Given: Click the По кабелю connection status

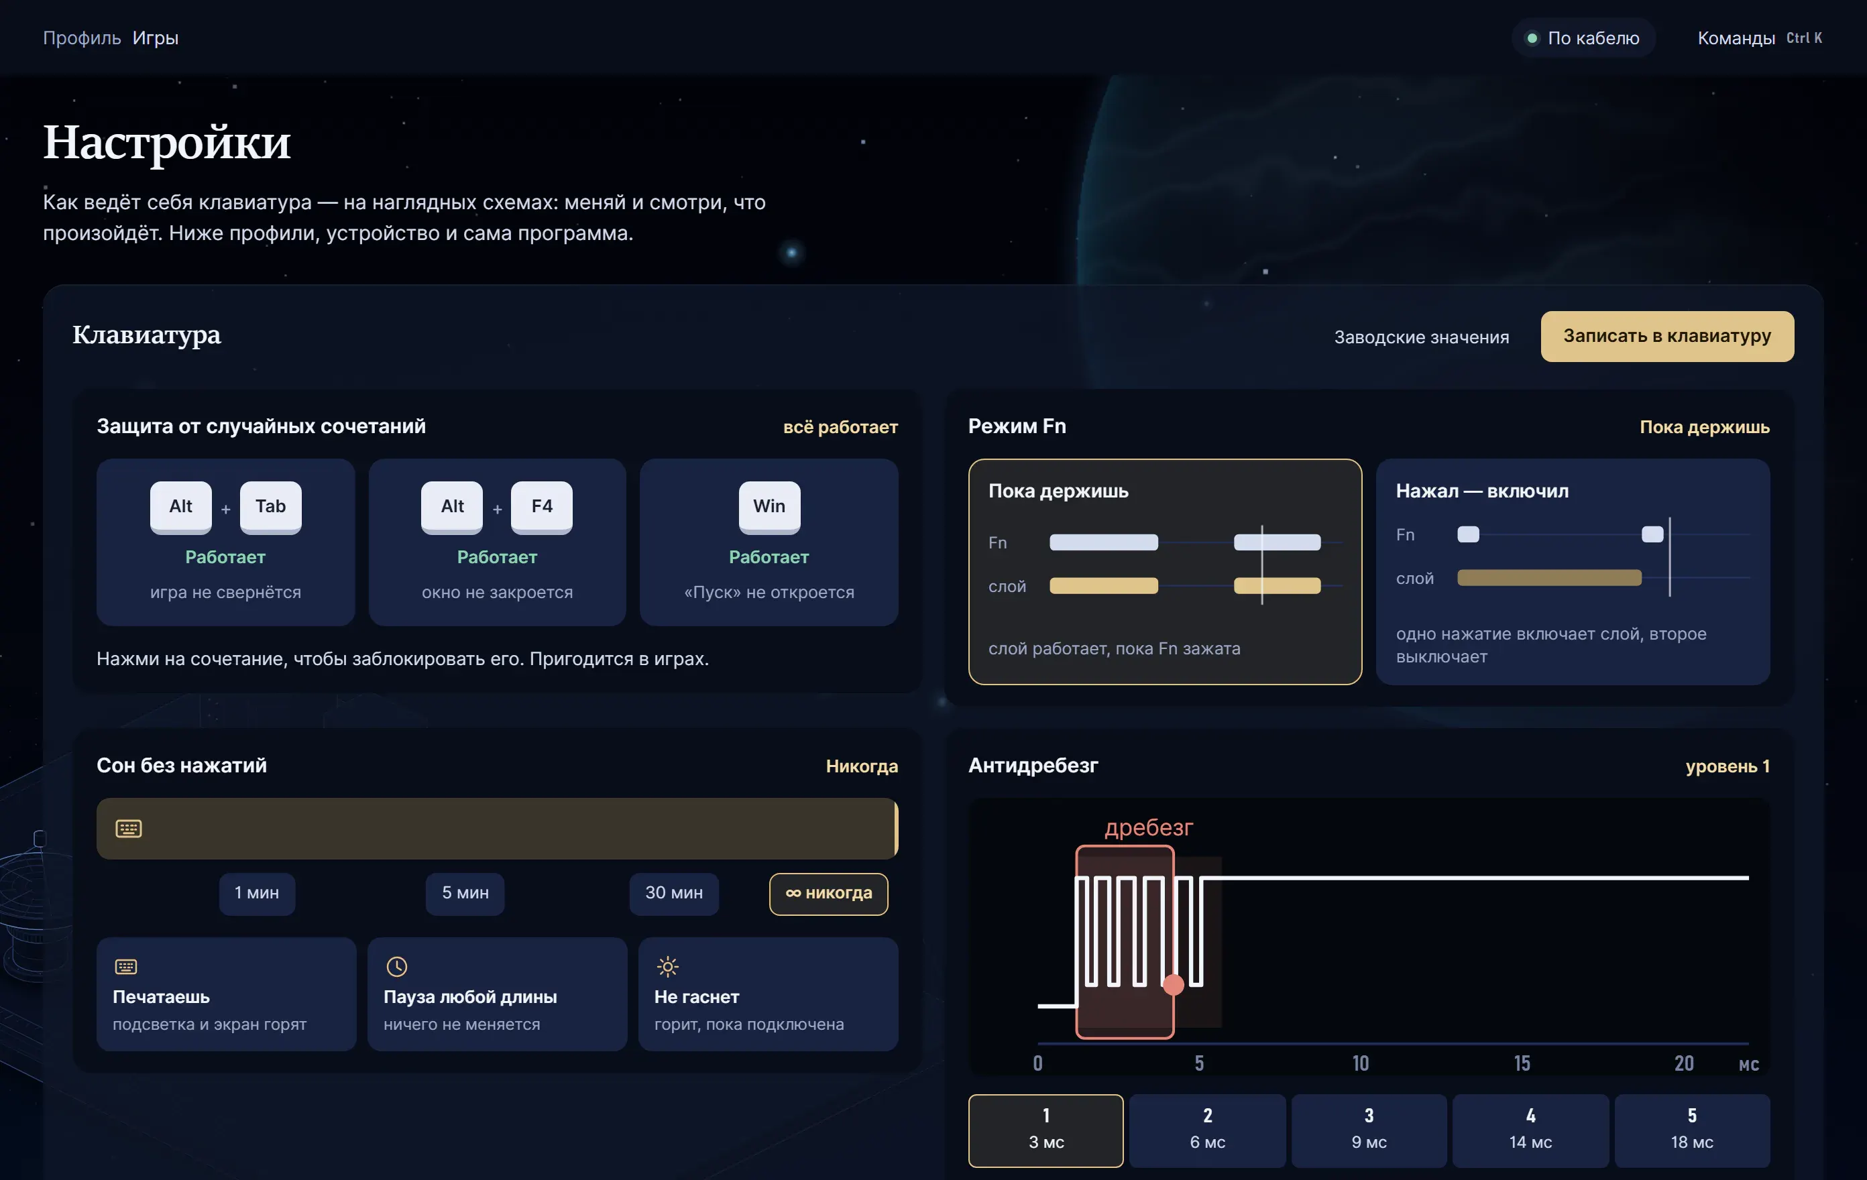Looking at the screenshot, I should (x=1583, y=38).
